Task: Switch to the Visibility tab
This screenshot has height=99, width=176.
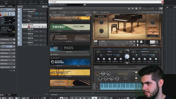Action: click(10, 6)
